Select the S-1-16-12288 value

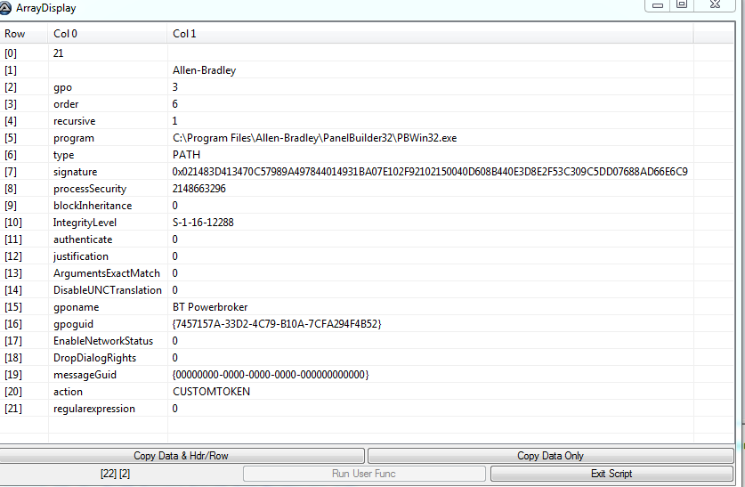[203, 223]
